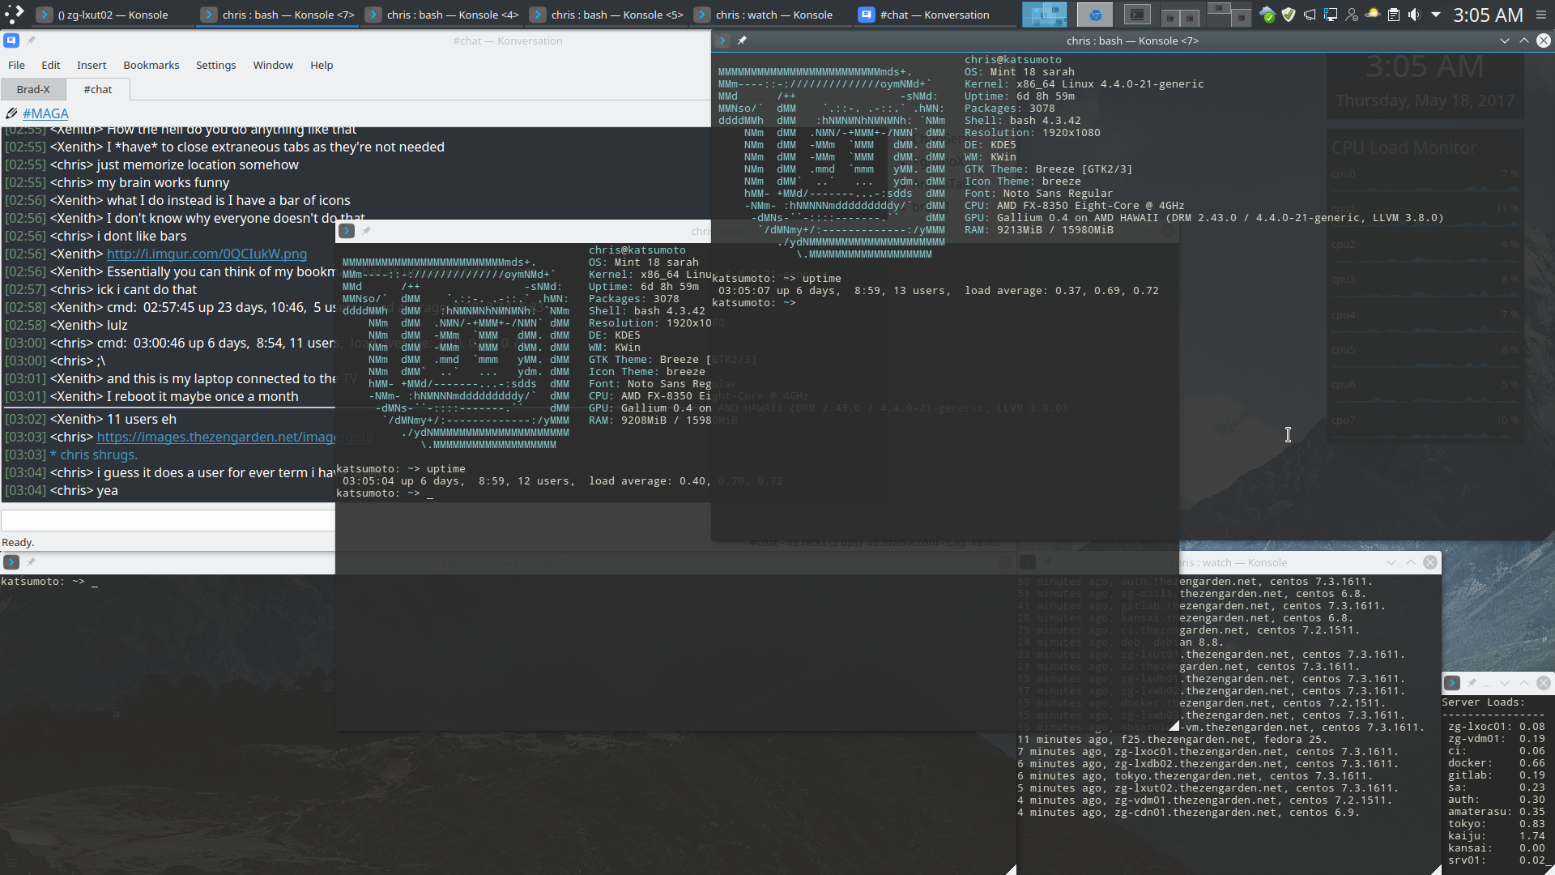Viewport: 1555px width, 875px height.
Task: Open the File menu in Konversation
Action: 16,65
